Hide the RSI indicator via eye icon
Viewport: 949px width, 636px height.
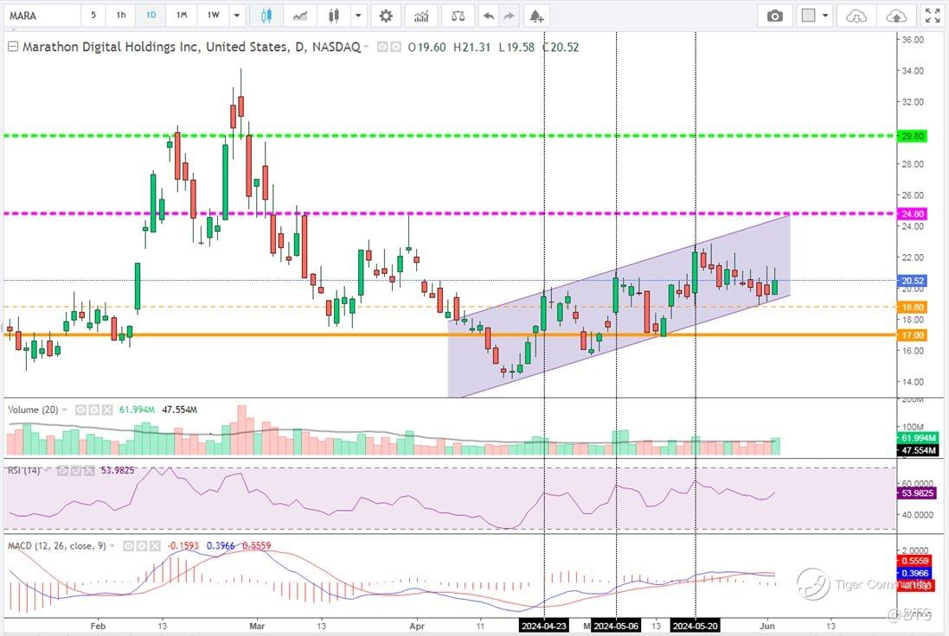(x=63, y=470)
